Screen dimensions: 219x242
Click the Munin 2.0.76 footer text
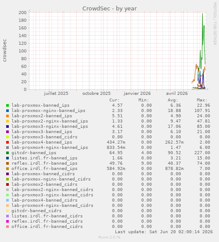(109, 237)
